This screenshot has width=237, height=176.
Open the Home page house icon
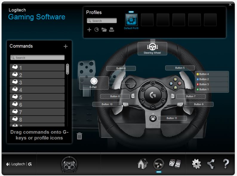(143, 164)
